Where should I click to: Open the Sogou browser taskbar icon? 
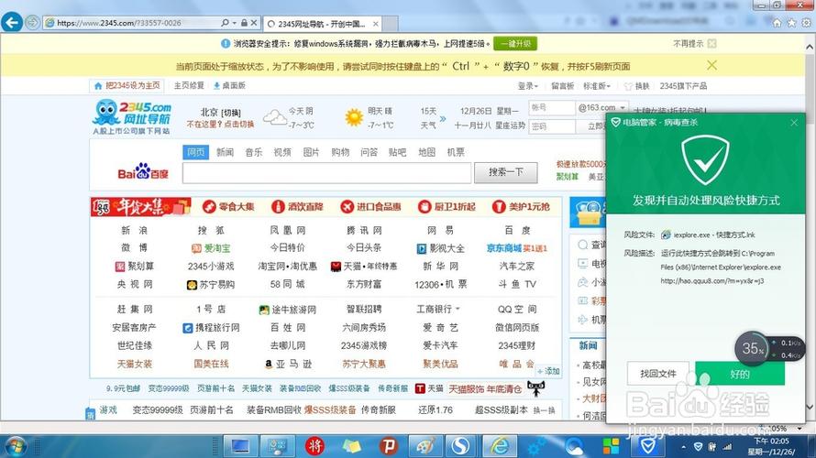pos(459,446)
